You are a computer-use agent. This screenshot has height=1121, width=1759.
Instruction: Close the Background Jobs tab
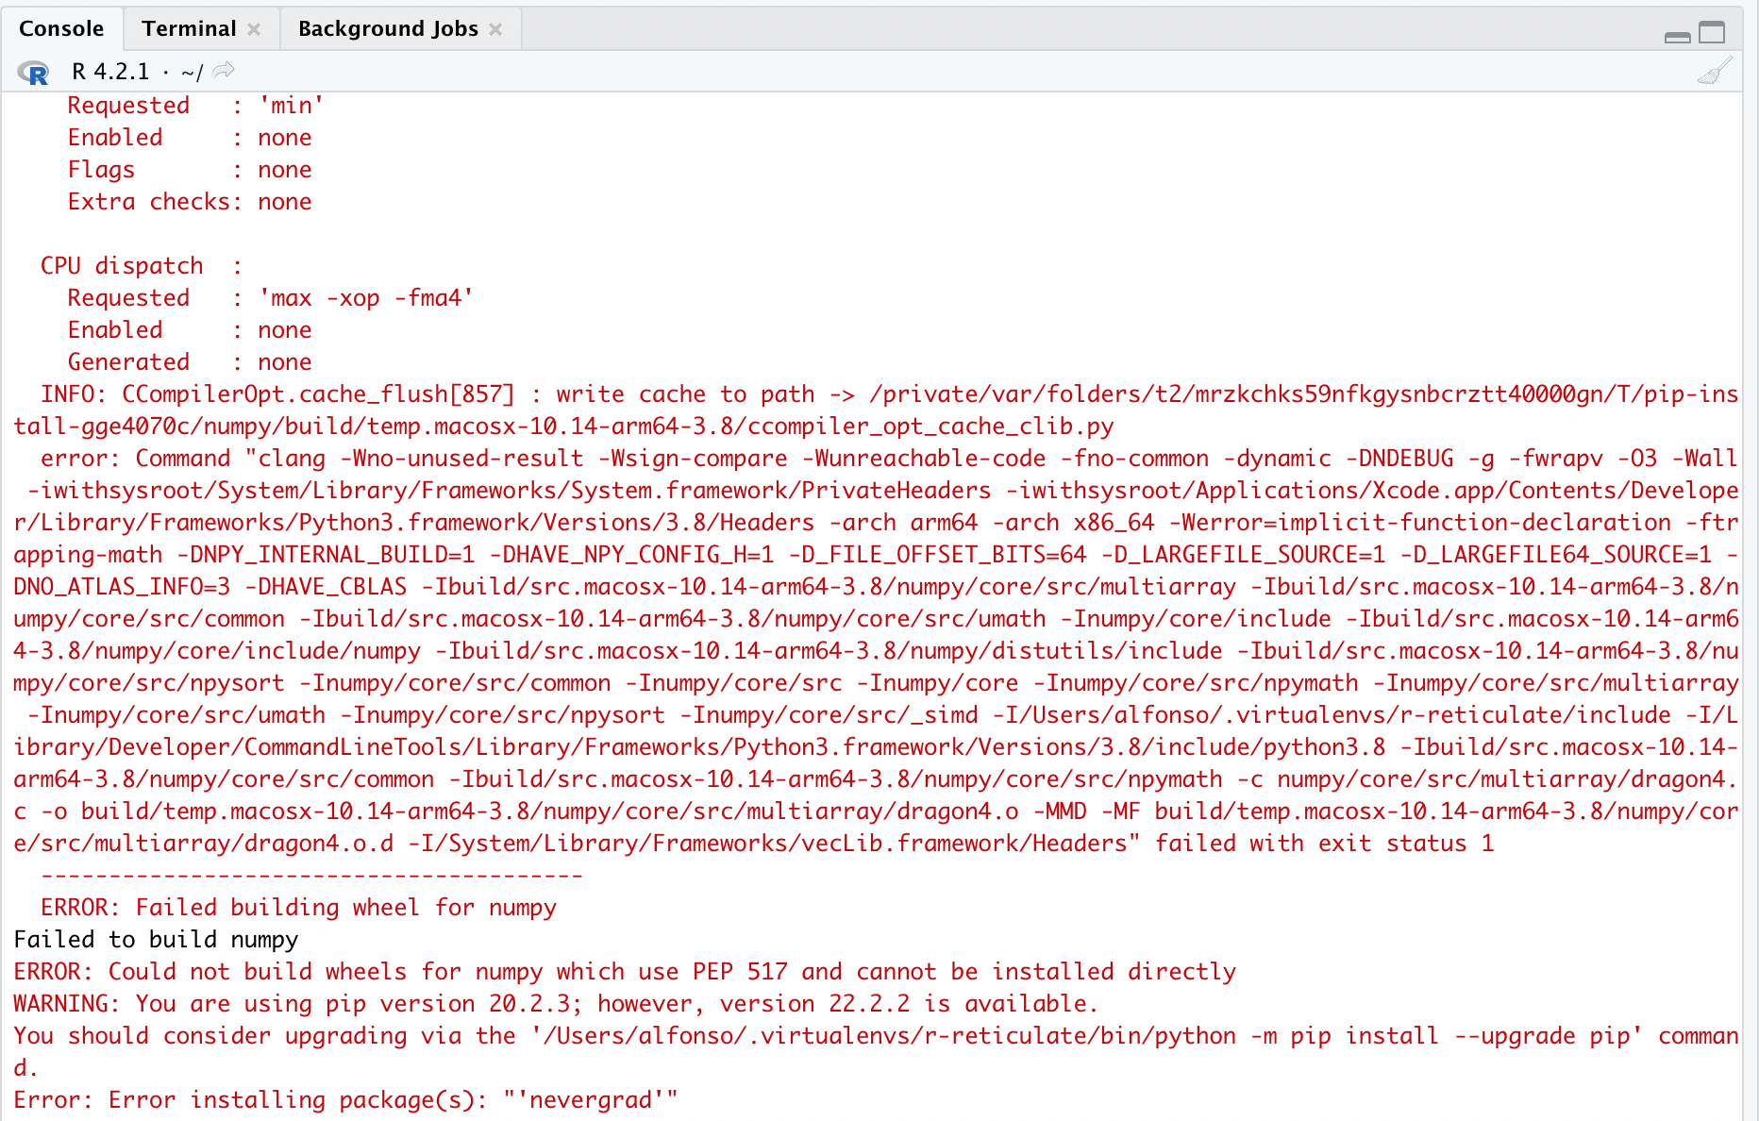[x=495, y=28]
